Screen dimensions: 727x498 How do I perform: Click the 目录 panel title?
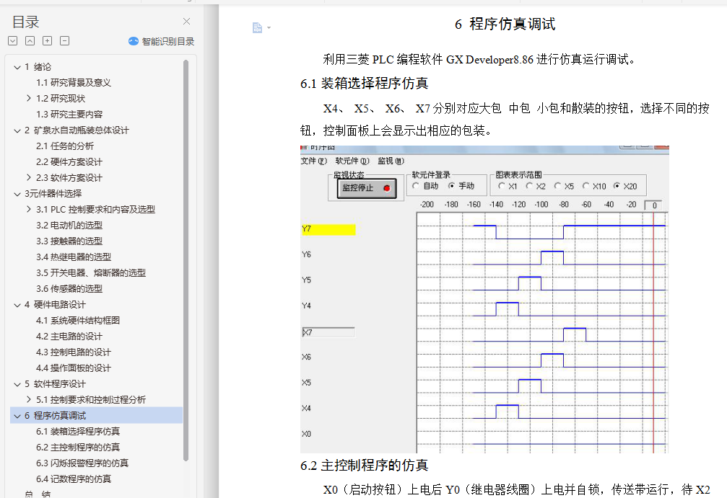click(x=25, y=22)
